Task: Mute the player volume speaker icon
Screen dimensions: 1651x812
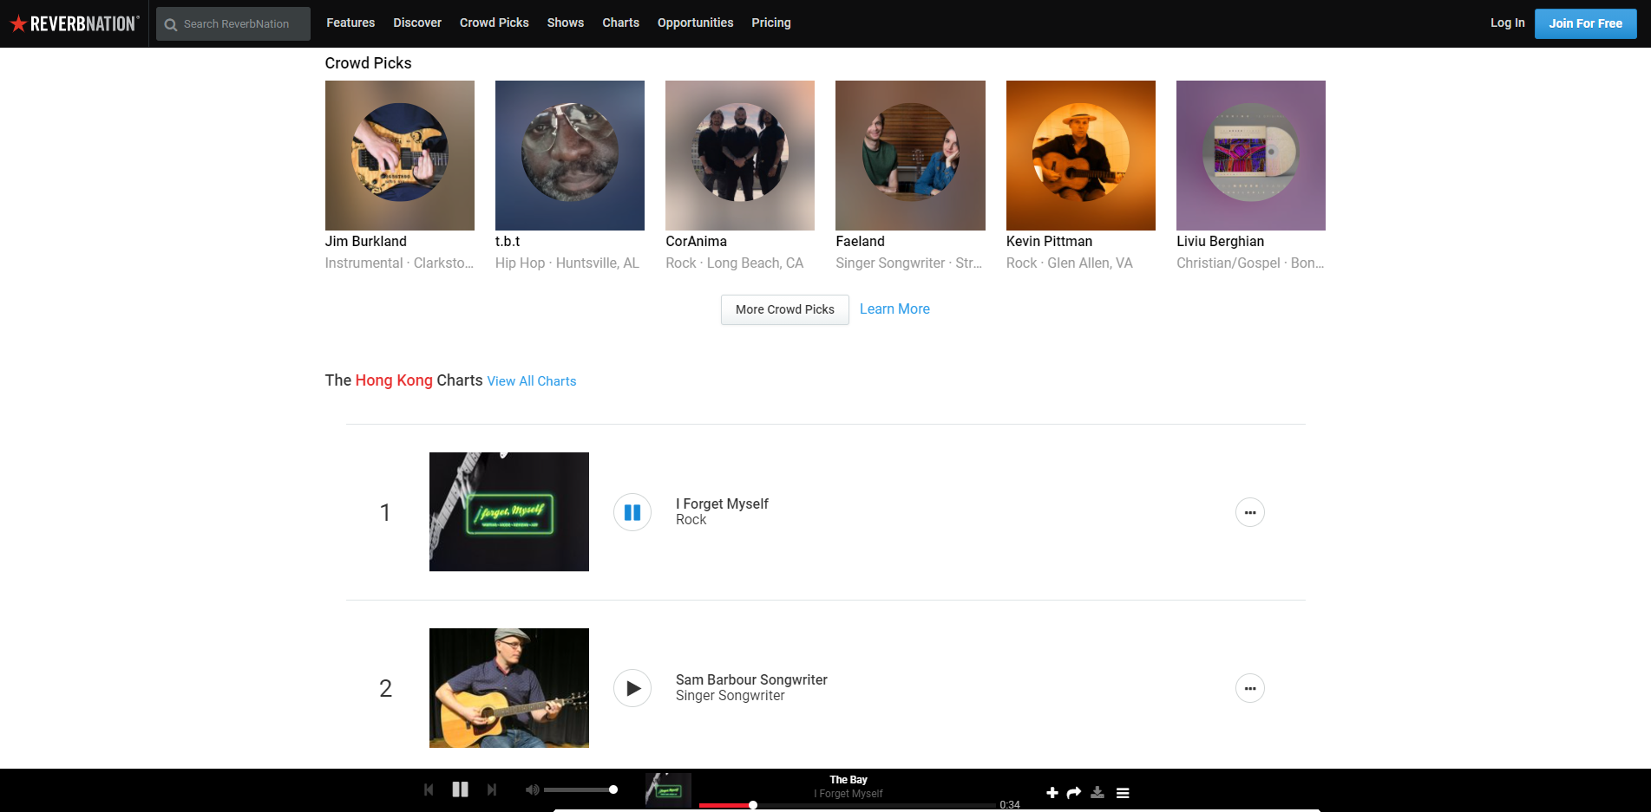Action: coord(532,789)
